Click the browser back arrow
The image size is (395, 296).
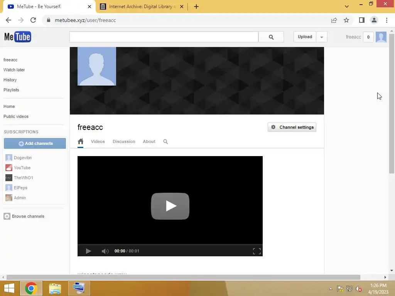[8, 20]
